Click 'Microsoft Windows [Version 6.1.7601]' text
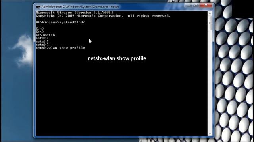Image resolution: width=254 pixels, height=142 pixels. 74,12
